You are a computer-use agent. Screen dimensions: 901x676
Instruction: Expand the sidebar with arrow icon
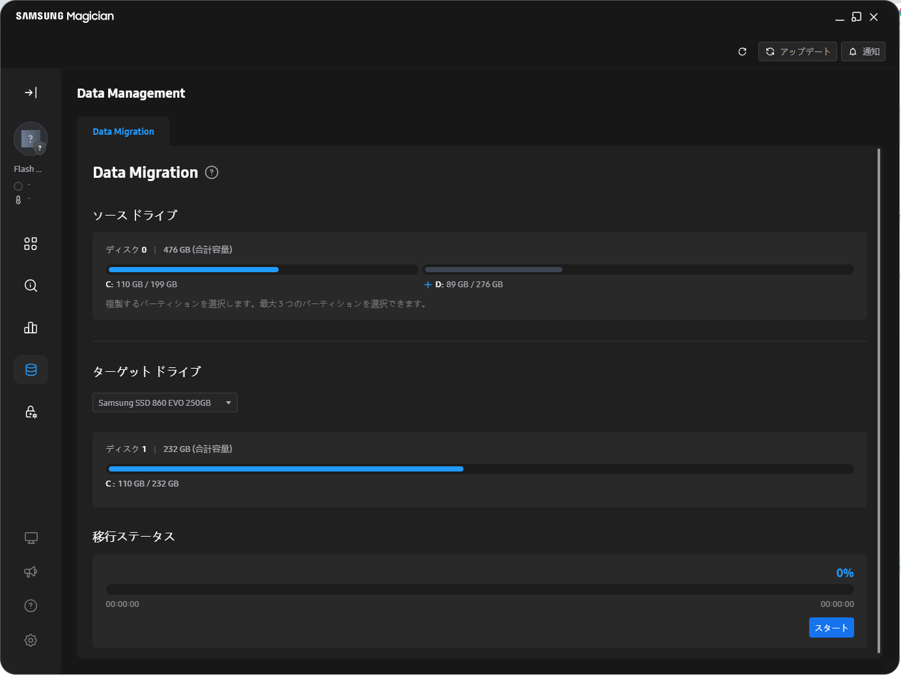coord(31,92)
